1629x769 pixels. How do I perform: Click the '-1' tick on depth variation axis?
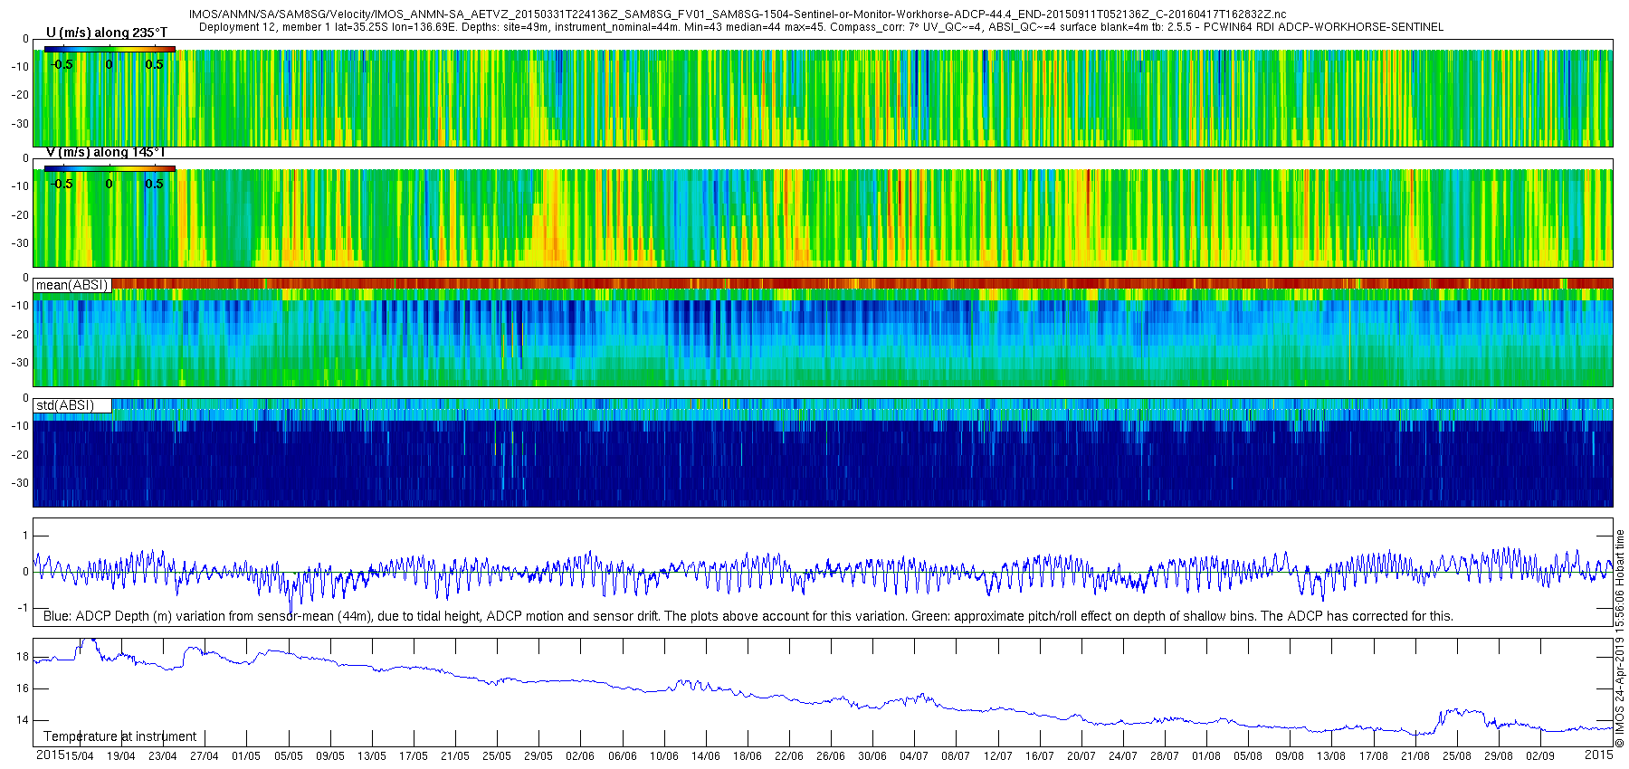tap(24, 608)
